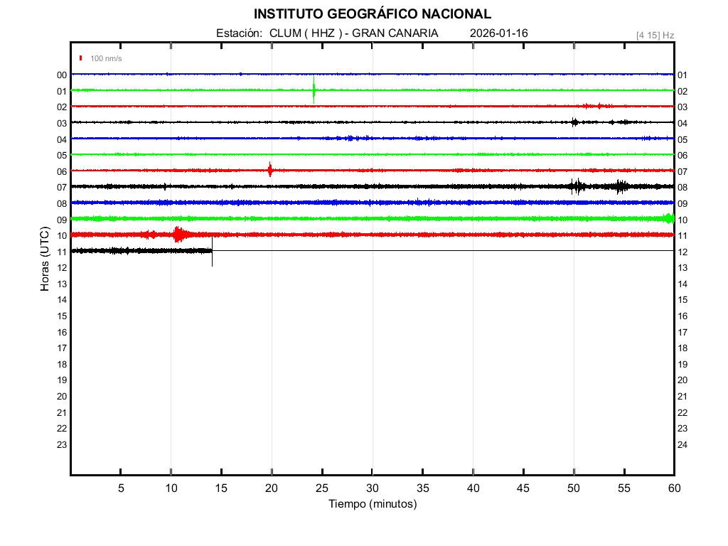Click the 23 hour label on left axis
The width and height of the screenshot is (728, 546).
62,444
